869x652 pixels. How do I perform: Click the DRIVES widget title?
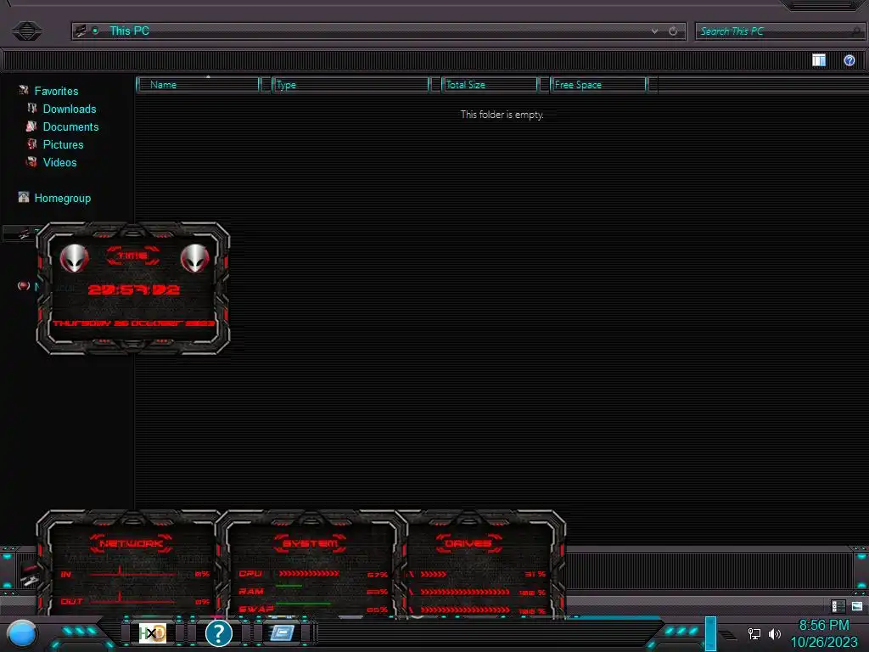(468, 543)
